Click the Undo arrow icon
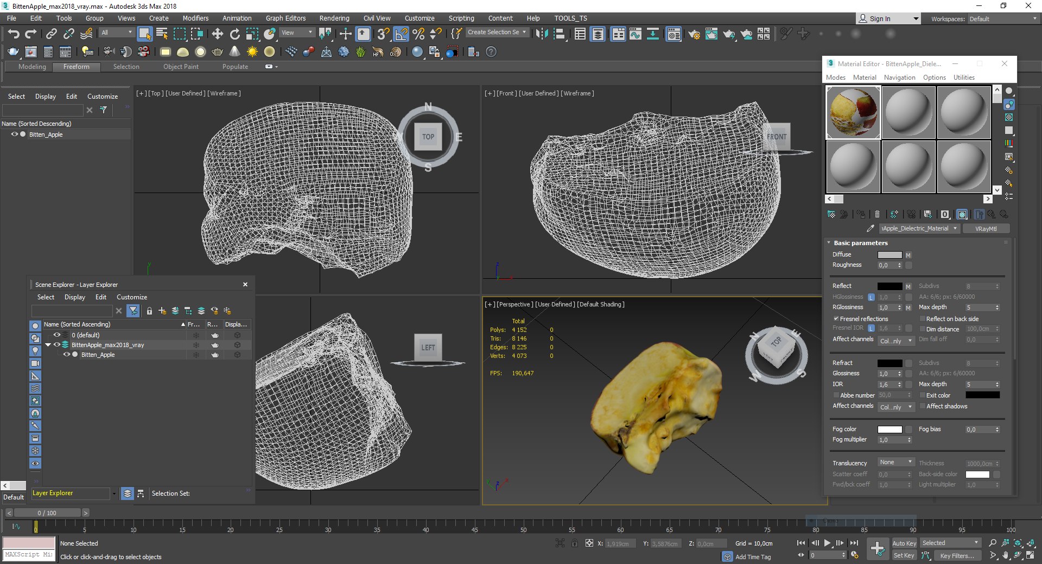The width and height of the screenshot is (1042, 564). [14, 34]
